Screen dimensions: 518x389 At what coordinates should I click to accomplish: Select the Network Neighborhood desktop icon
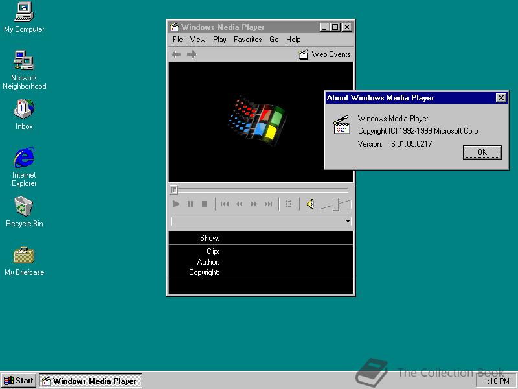coord(24,70)
